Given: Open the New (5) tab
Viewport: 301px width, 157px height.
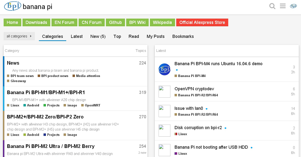Looking at the screenshot, I should pyautogui.click(x=98, y=36).
